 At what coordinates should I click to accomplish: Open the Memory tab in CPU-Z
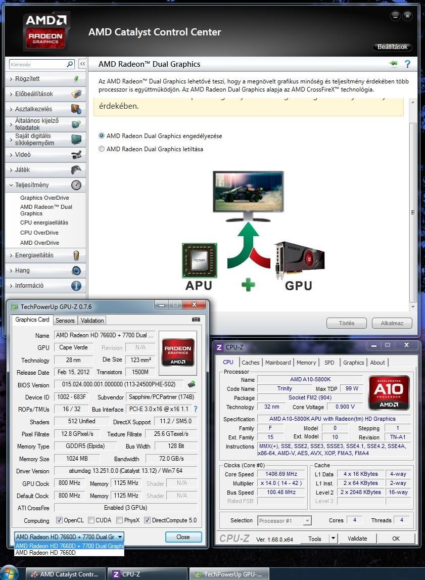pos(306,363)
